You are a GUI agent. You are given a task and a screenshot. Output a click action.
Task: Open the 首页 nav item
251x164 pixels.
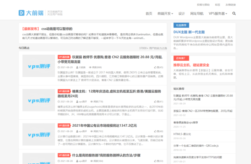(149, 14)
